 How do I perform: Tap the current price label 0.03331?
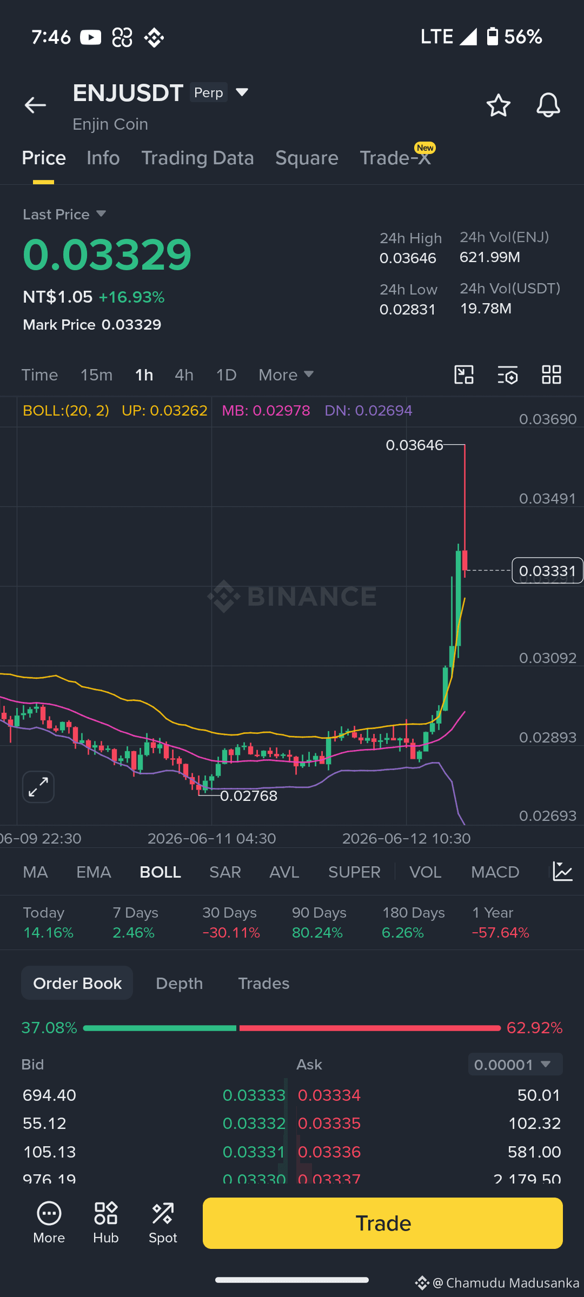[x=547, y=571]
